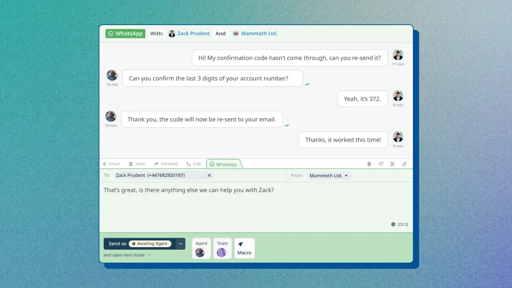Open text formatting options

pos(381,164)
